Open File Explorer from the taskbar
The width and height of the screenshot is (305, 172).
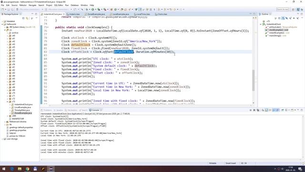tap(20, 169)
